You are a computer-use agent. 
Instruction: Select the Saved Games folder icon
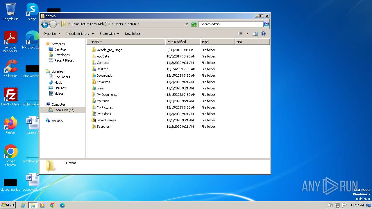coord(94,120)
